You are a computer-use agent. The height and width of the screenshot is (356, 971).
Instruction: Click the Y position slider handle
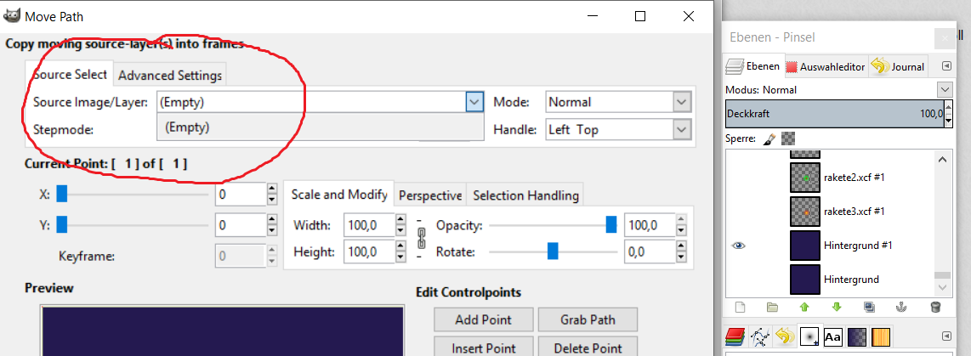pos(61,225)
